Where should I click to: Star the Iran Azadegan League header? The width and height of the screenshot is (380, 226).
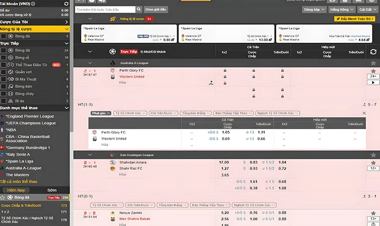372,155
